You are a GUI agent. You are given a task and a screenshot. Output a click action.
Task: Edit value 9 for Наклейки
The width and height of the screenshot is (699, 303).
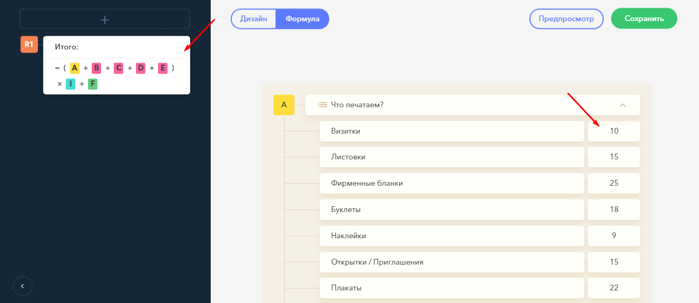pyautogui.click(x=614, y=236)
